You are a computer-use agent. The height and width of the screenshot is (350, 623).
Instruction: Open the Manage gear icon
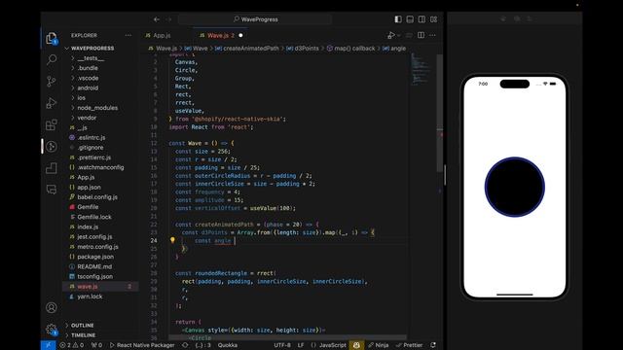[x=52, y=329]
